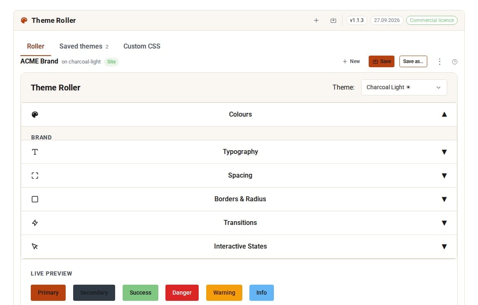Image resolution: width=478 pixels, height=305 pixels.
Task: Switch to the Roller tab
Action: [x=36, y=46]
